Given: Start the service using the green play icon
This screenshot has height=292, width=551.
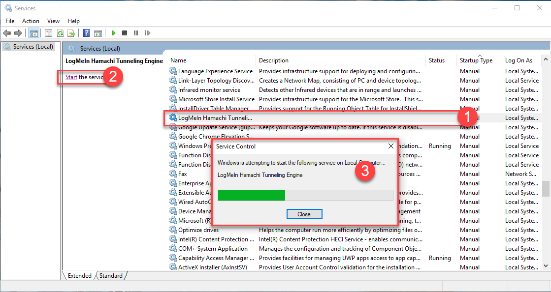Looking at the screenshot, I should (114, 33).
